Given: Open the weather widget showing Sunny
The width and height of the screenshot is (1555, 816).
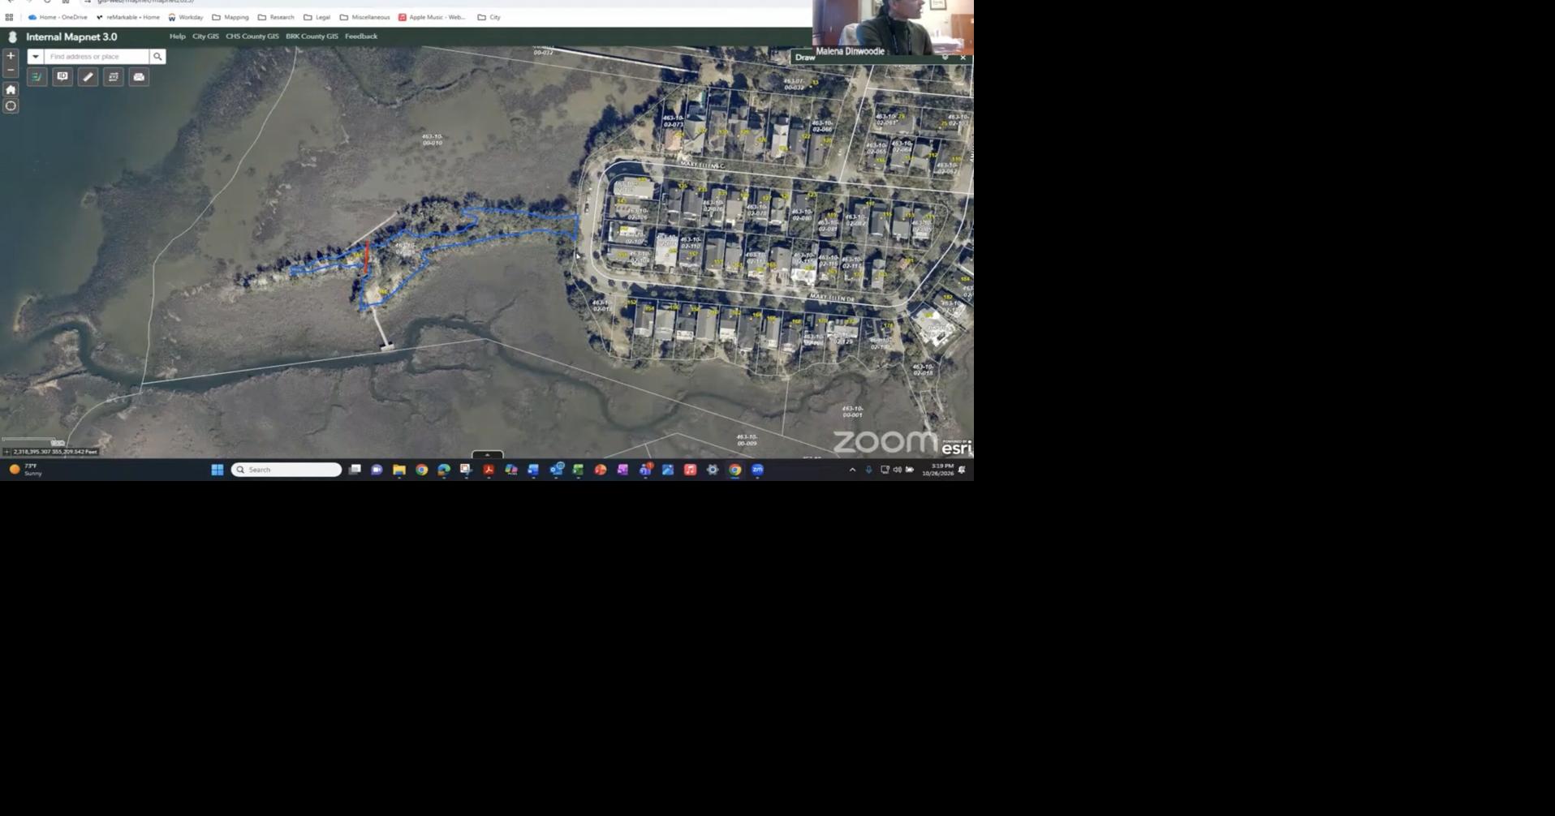Looking at the screenshot, I should click(x=26, y=470).
